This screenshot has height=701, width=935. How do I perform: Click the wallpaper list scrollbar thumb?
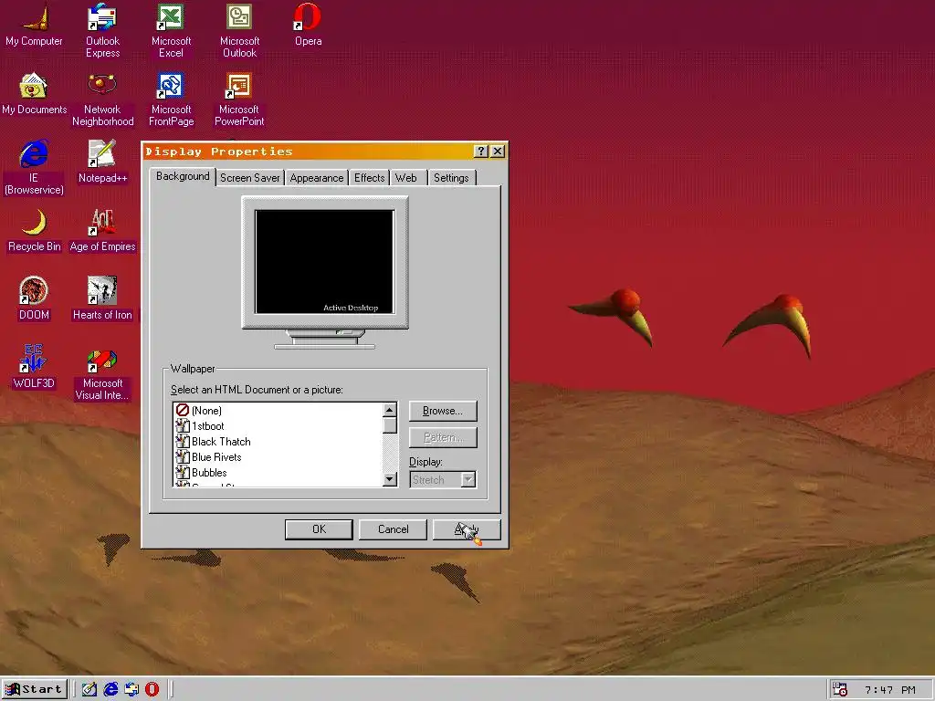[390, 425]
